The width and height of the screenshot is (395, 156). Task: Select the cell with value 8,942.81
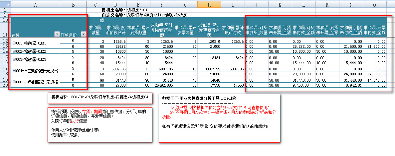(351, 85)
